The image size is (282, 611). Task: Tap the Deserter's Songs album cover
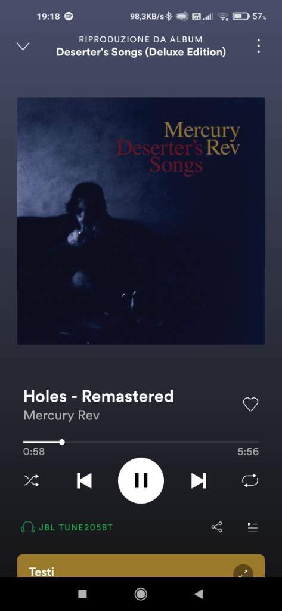[141, 221]
